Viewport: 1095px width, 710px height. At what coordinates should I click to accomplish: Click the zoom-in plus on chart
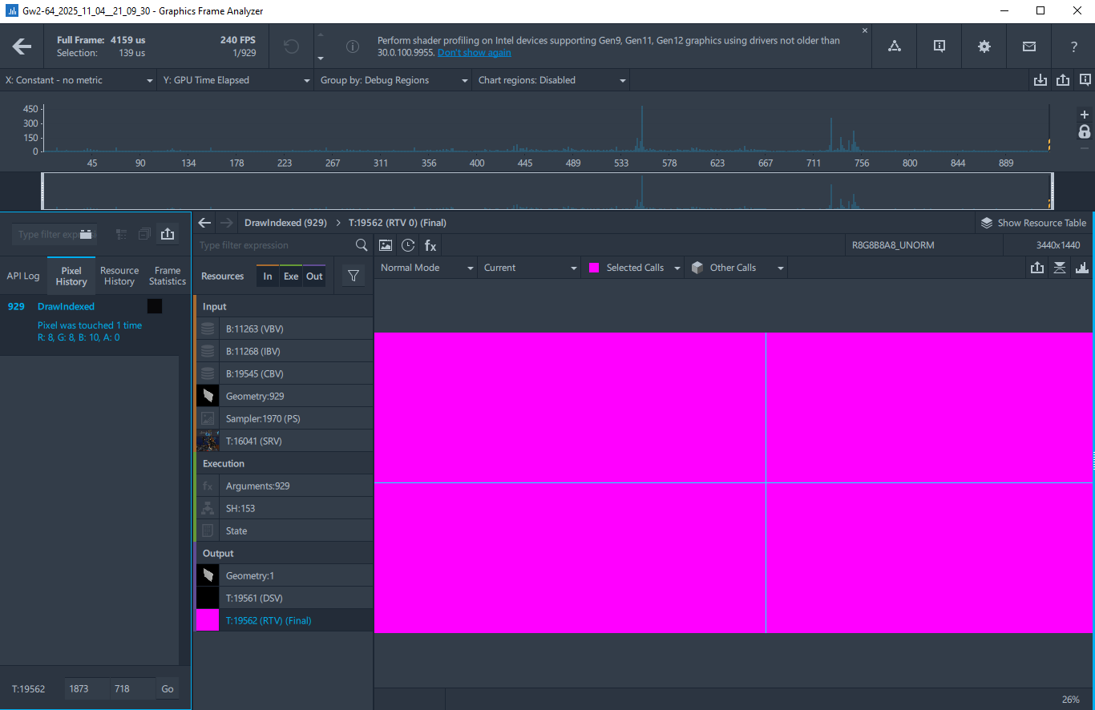coord(1085,115)
